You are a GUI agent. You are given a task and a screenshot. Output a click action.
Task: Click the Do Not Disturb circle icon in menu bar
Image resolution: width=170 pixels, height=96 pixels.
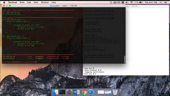(x=111, y=2)
